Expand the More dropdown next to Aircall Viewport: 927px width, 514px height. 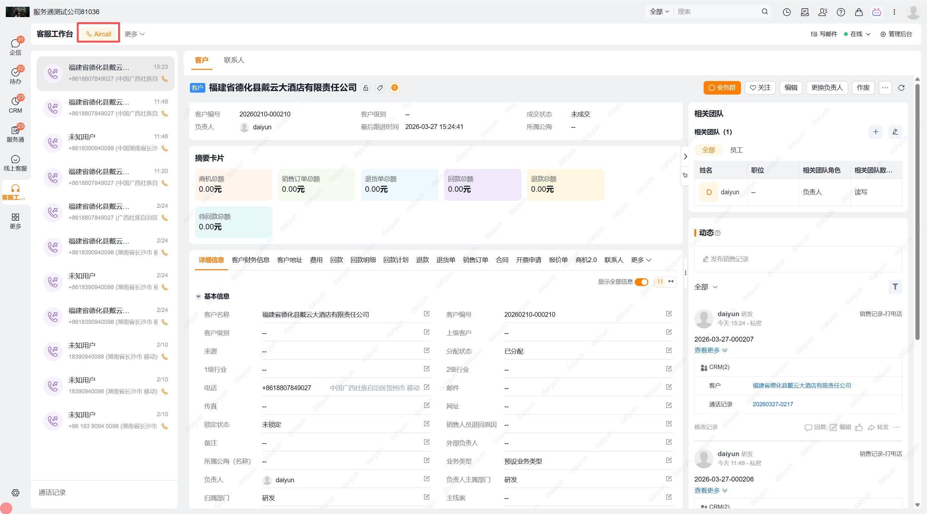(x=135, y=34)
